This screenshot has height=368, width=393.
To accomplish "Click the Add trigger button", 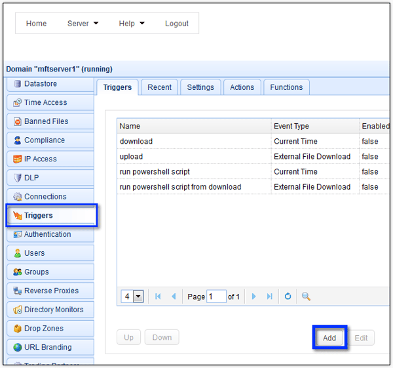I will click(x=329, y=338).
